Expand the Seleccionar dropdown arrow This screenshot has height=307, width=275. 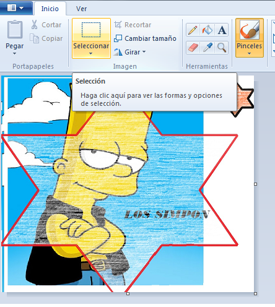click(91, 54)
